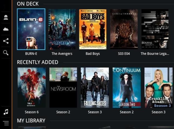
Task: Click the ON DECK section header
Action: click(x=28, y=4)
